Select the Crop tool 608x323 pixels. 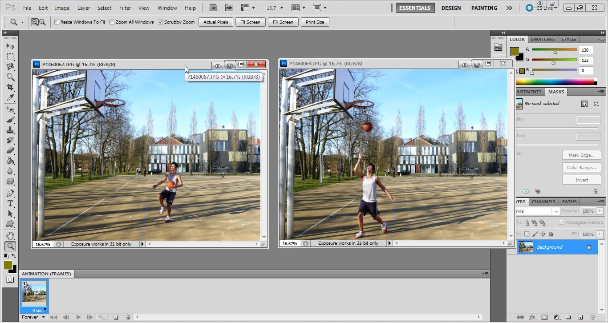pyautogui.click(x=10, y=87)
